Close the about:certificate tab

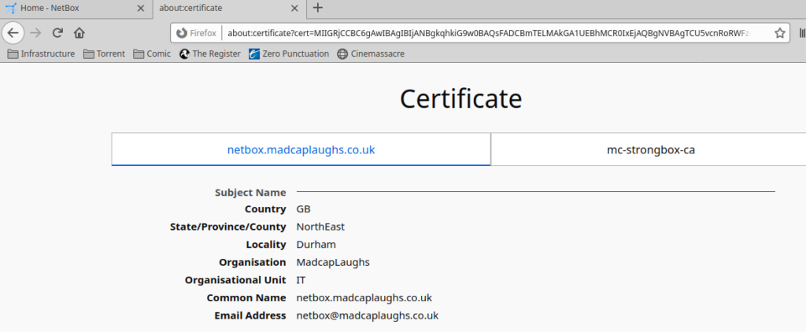pos(295,9)
